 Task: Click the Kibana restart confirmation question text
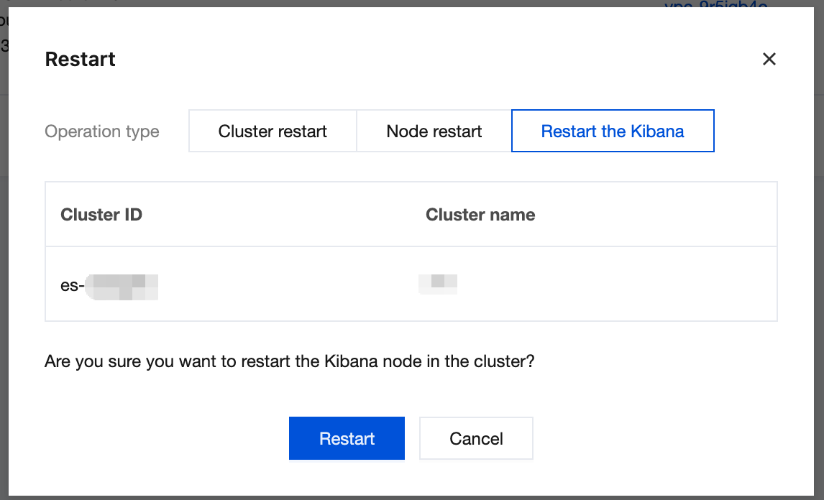[x=289, y=361]
